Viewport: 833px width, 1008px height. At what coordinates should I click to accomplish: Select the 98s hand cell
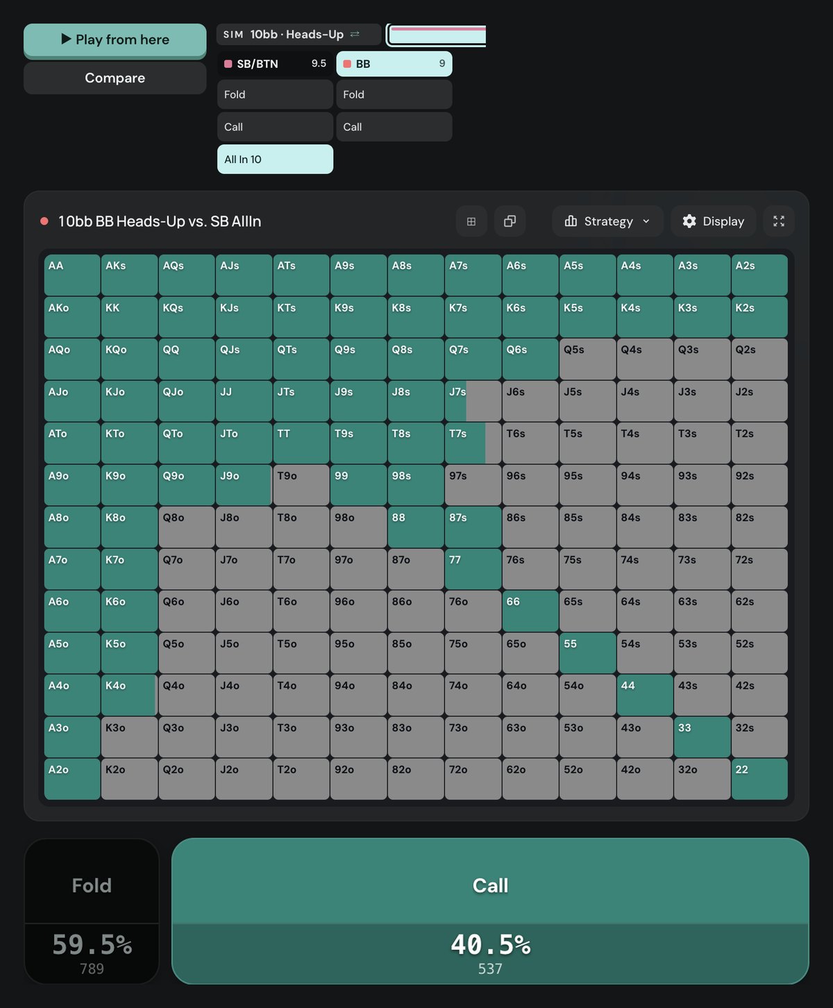(416, 485)
